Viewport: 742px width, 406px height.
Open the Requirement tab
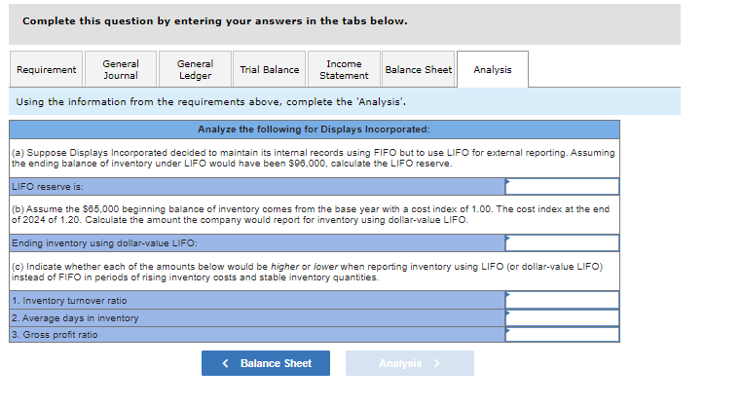(x=46, y=69)
